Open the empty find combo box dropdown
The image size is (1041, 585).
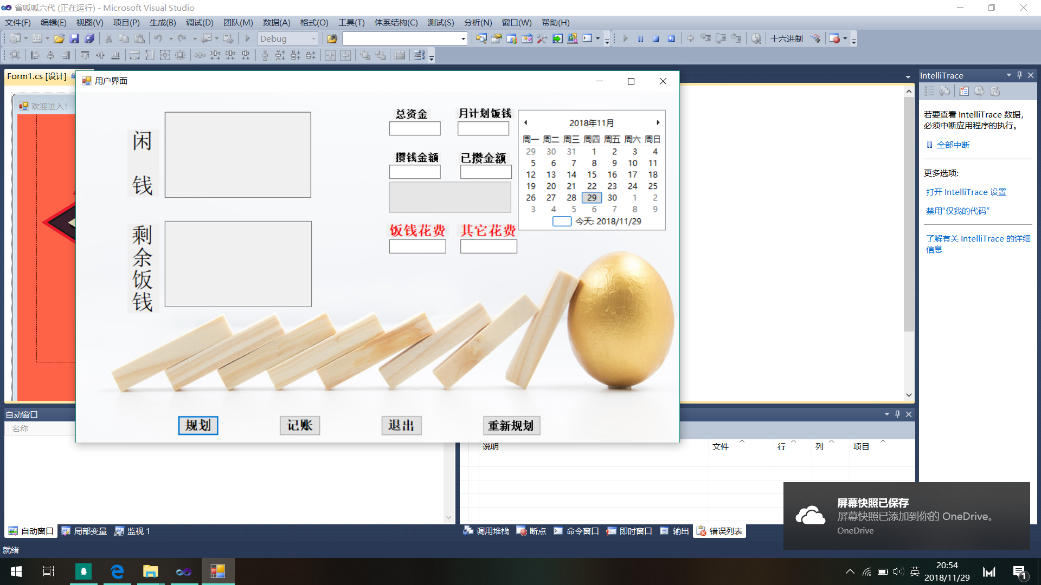point(463,38)
